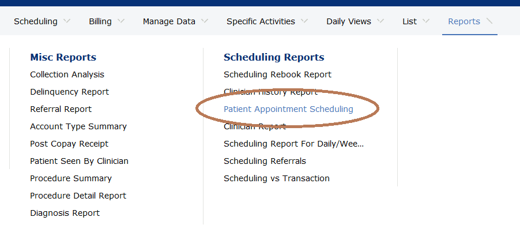Image resolution: width=520 pixels, height=232 pixels.
Task: Select Patient Appointment Scheduling report
Action: (288, 109)
